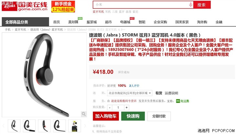
Task: Add item with 加入购物车 button
Action: click(106, 116)
